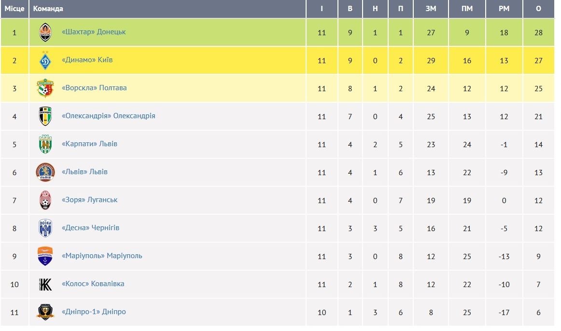Click the Vorskla Poltava team logo
The width and height of the screenshot is (561, 331).
(x=45, y=88)
